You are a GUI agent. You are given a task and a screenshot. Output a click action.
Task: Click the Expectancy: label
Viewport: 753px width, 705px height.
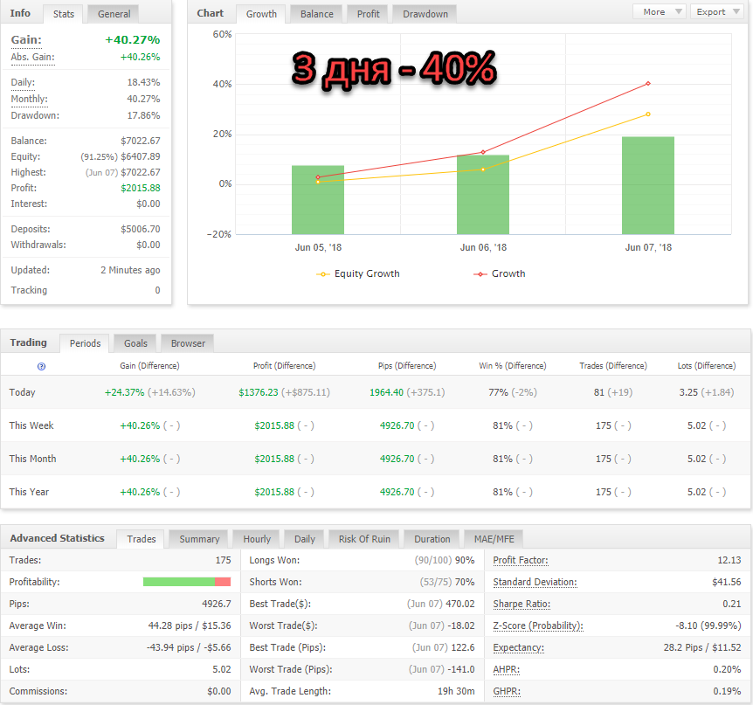pyautogui.click(x=519, y=648)
